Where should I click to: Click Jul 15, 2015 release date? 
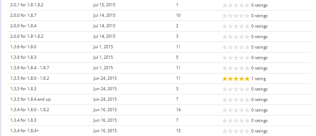(x=105, y=5)
